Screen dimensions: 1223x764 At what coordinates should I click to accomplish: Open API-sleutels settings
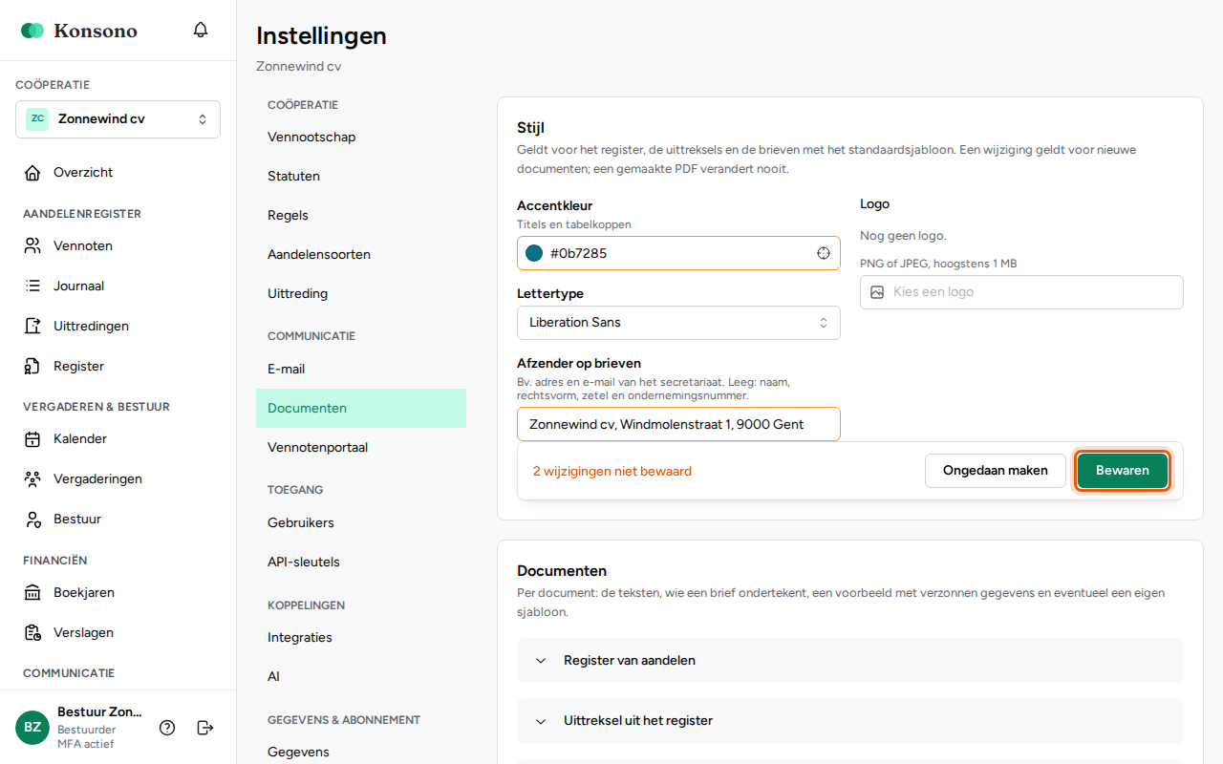tap(361, 562)
